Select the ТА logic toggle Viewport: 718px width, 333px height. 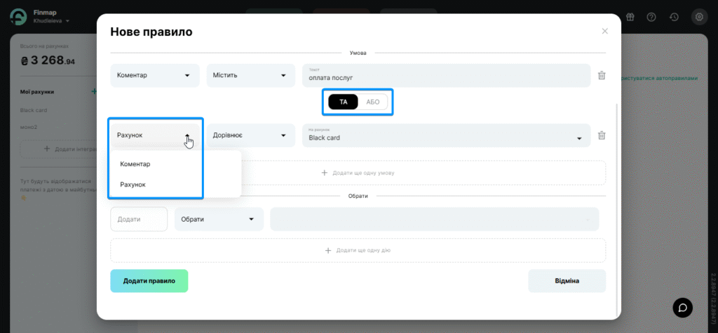[344, 102]
